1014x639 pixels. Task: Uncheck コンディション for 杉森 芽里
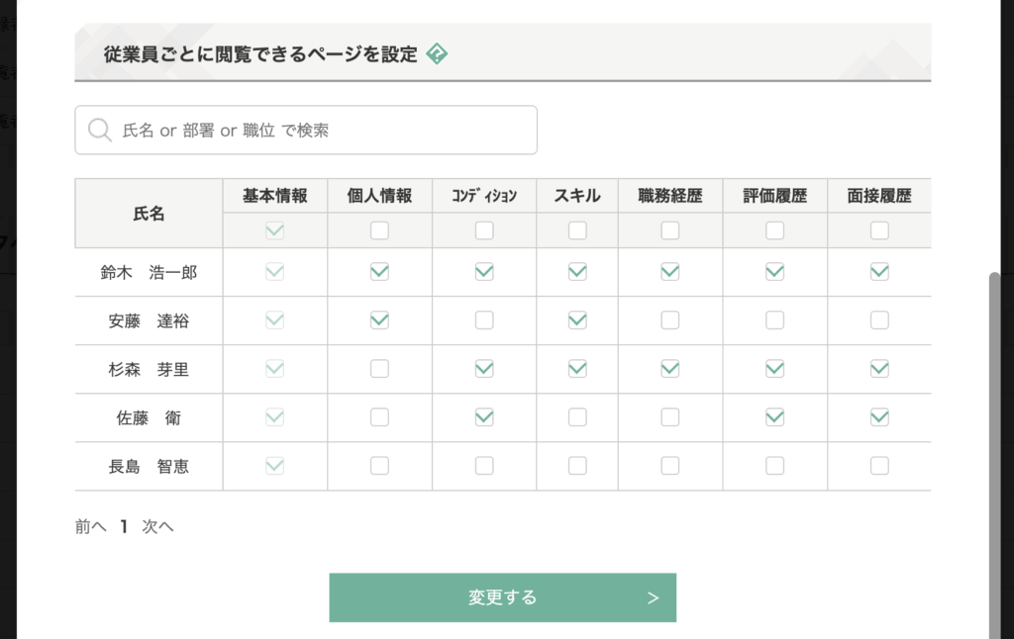[484, 369]
